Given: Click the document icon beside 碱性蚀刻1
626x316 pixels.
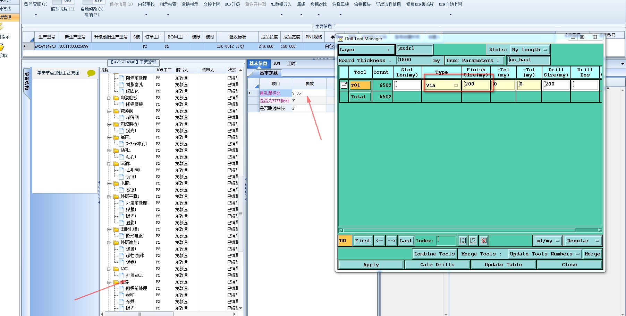Looking at the screenshot, I should [x=121, y=256].
